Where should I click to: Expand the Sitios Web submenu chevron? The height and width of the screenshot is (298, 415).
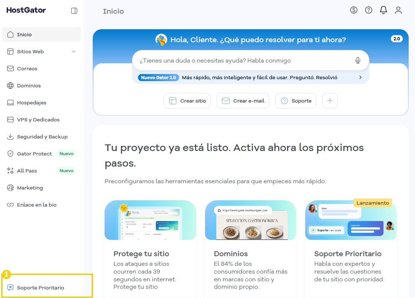[x=73, y=51]
